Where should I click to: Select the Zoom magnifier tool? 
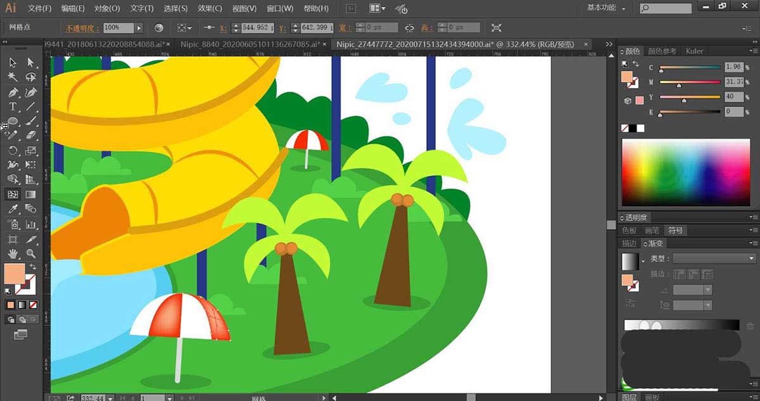pyautogui.click(x=30, y=254)
